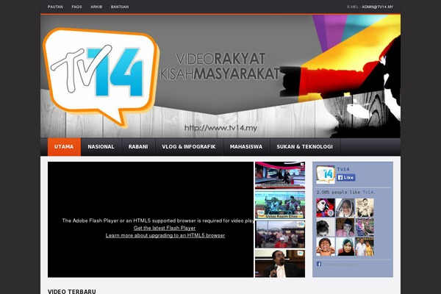
Task: Open the PAUTAN link in the top bar
Action: 55,7
